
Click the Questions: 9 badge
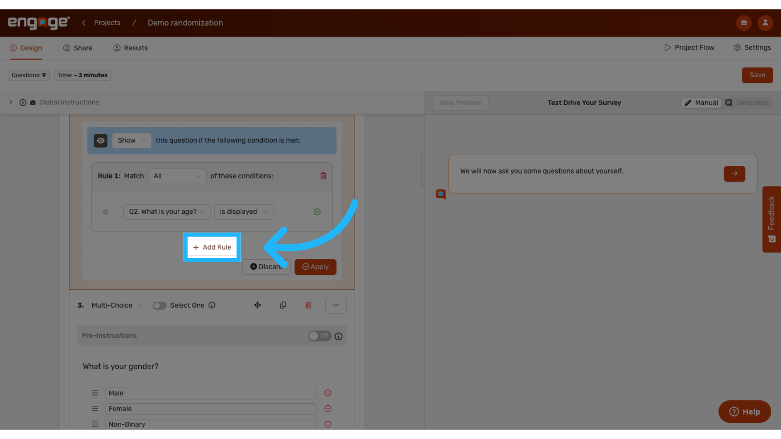(x=29, y=75)
